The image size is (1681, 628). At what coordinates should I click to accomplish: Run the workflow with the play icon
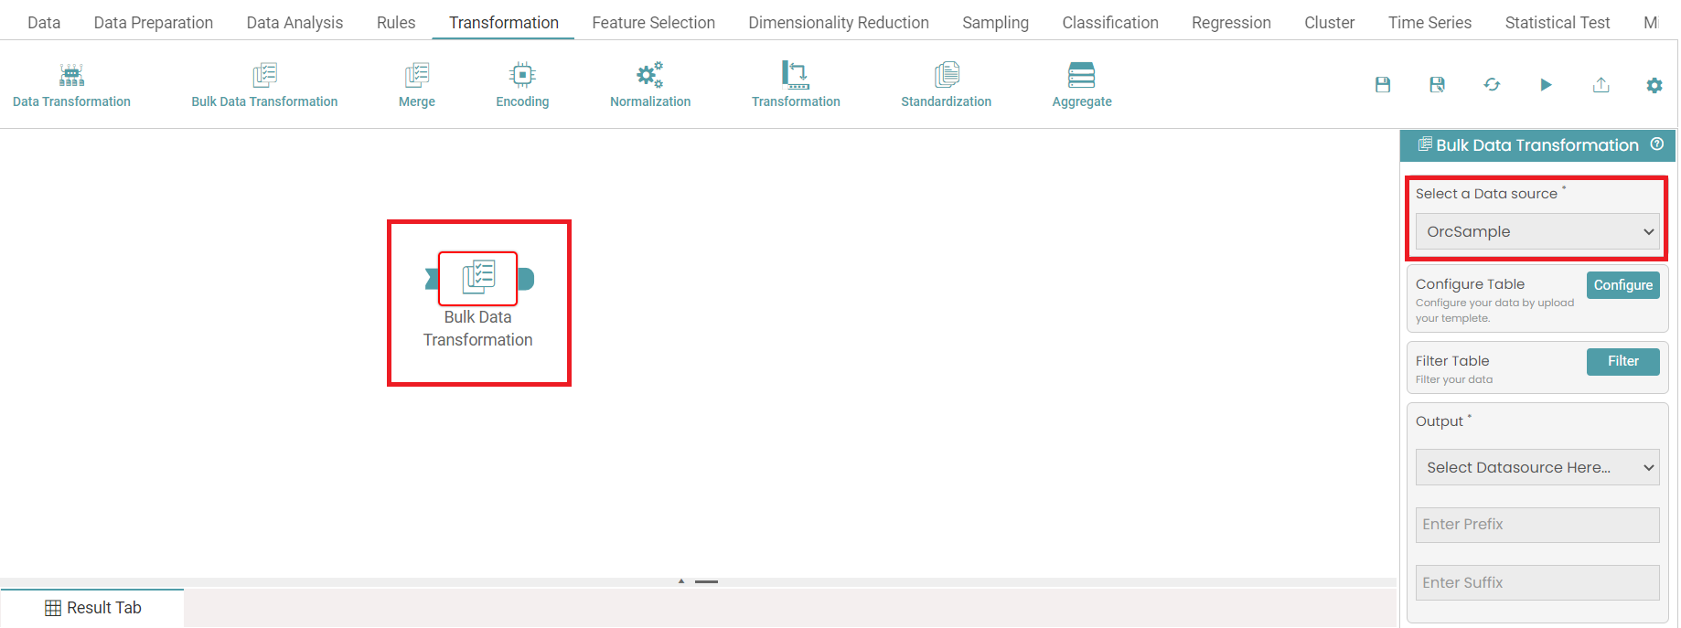coord(1546,85)
